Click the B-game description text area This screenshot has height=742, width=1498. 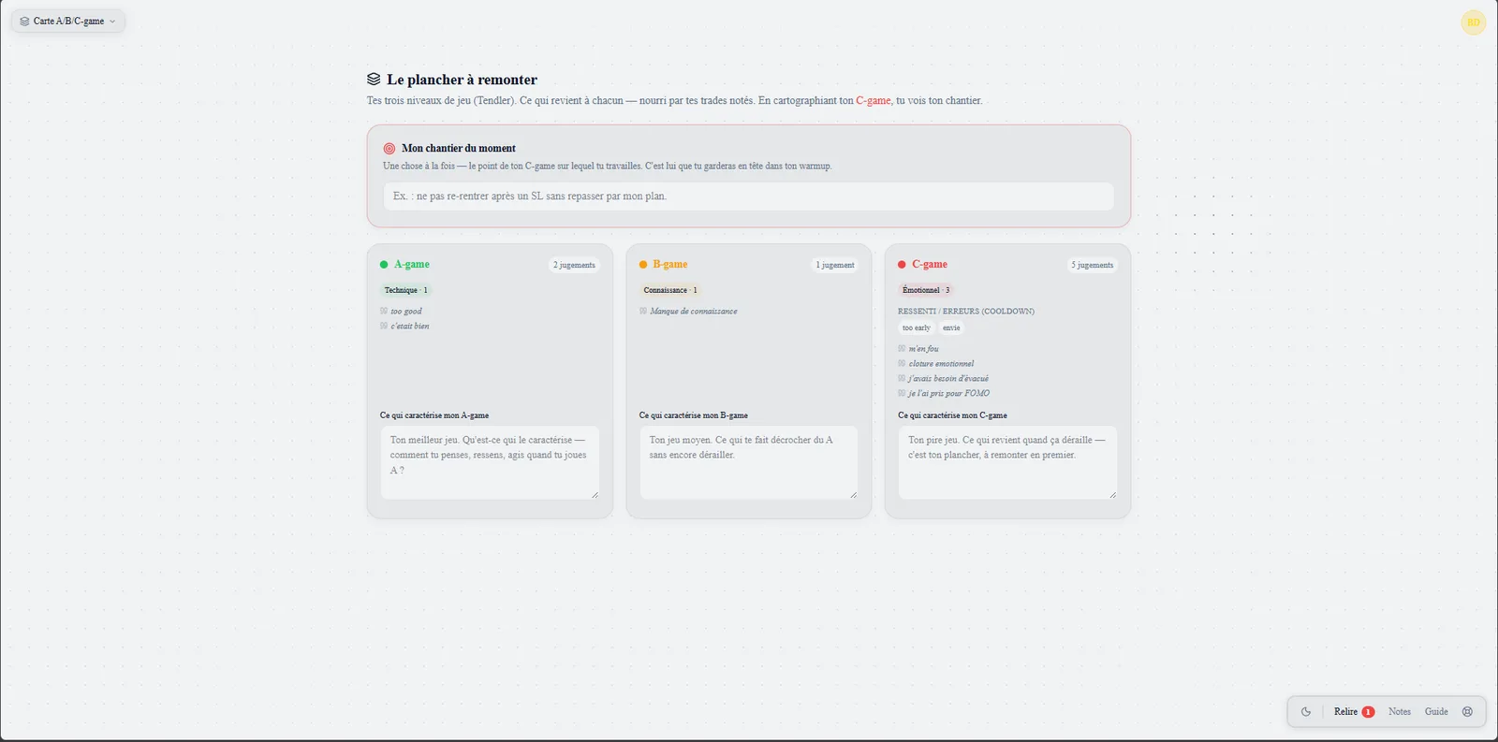(748, 462)
